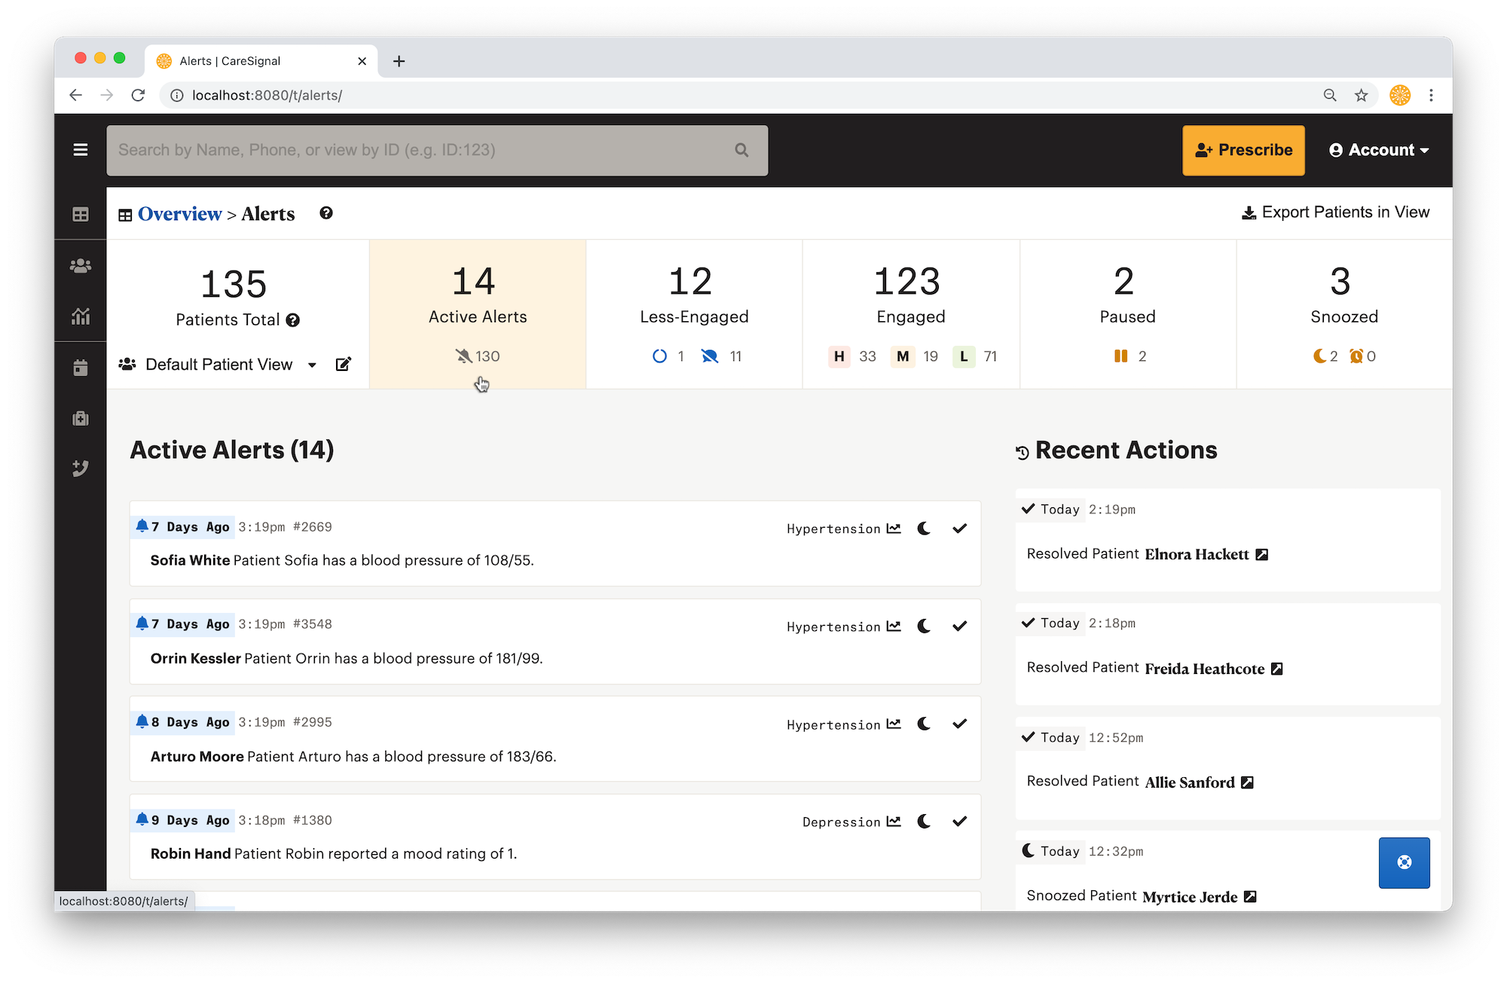The width and height of the screenshot is (1507, 983).
Task: Open the analytics chart sidebar icon
Action: tap(81, 316)
